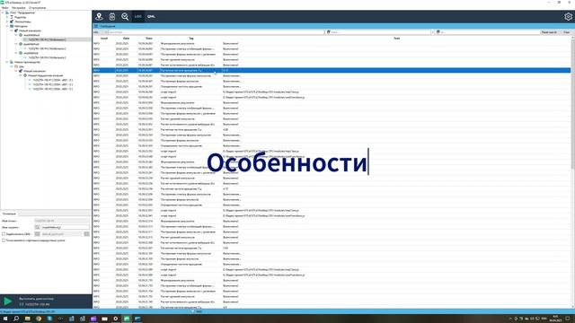Image resolution: width=575 pixels, height=323 pixels.
Task: Sort log by Date column header
Action: [x=126, y=38]
